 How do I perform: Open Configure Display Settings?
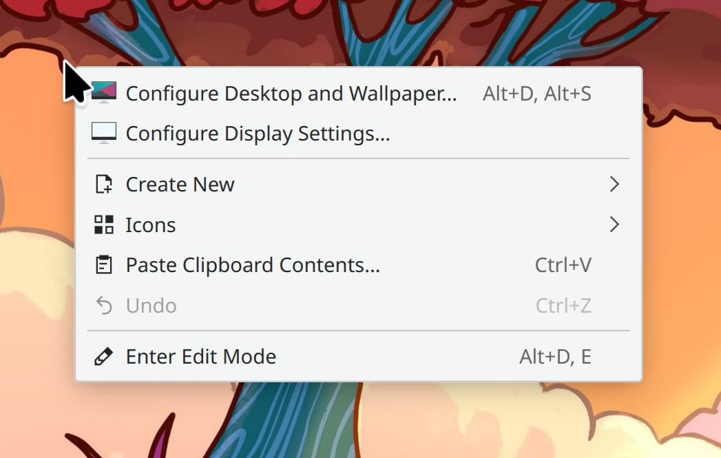pyautogui.click(x=359, y=134)
